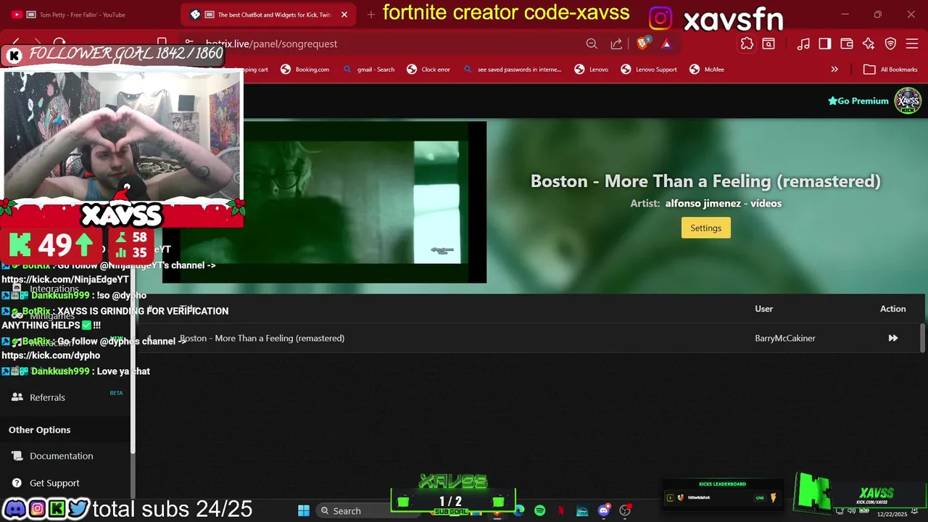The height and width of the screenshot is (522, 928).
Task: Open the Brave Wallet icon
Action: (847, 43)
